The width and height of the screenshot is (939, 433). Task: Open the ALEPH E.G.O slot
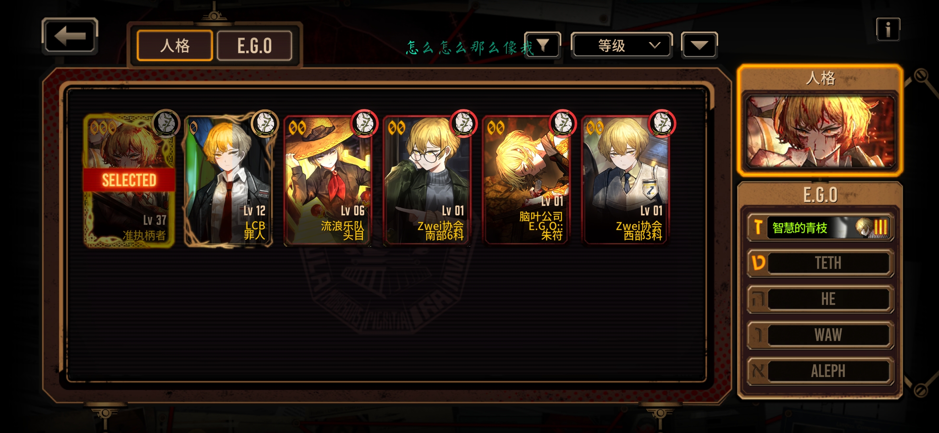[820, 371]
